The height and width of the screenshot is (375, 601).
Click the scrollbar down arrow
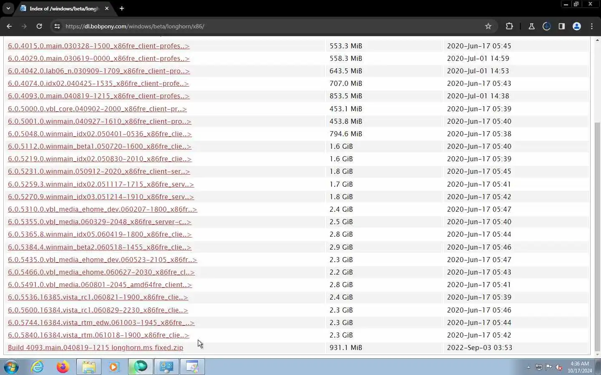[597, 355]
